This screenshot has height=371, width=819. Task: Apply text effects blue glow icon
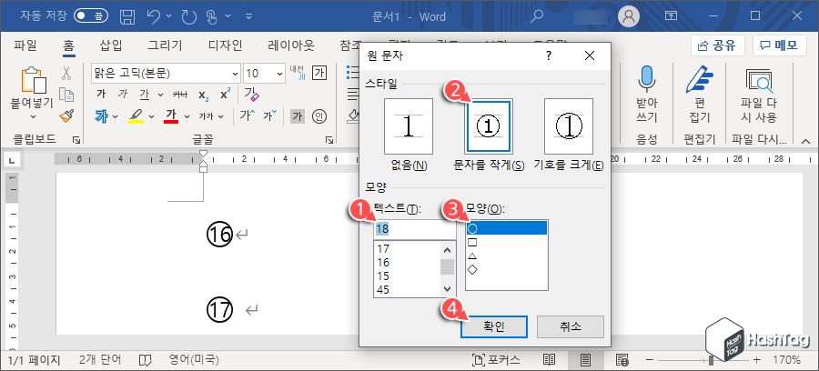pyautogui.click(x=101, y=116)
